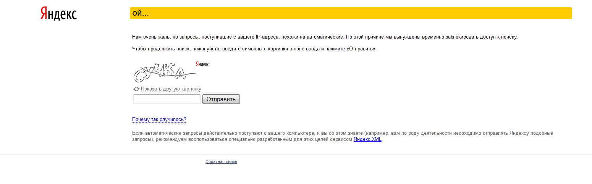
Task: Click the horizontal divider above the footer
Action: point(296,155)
